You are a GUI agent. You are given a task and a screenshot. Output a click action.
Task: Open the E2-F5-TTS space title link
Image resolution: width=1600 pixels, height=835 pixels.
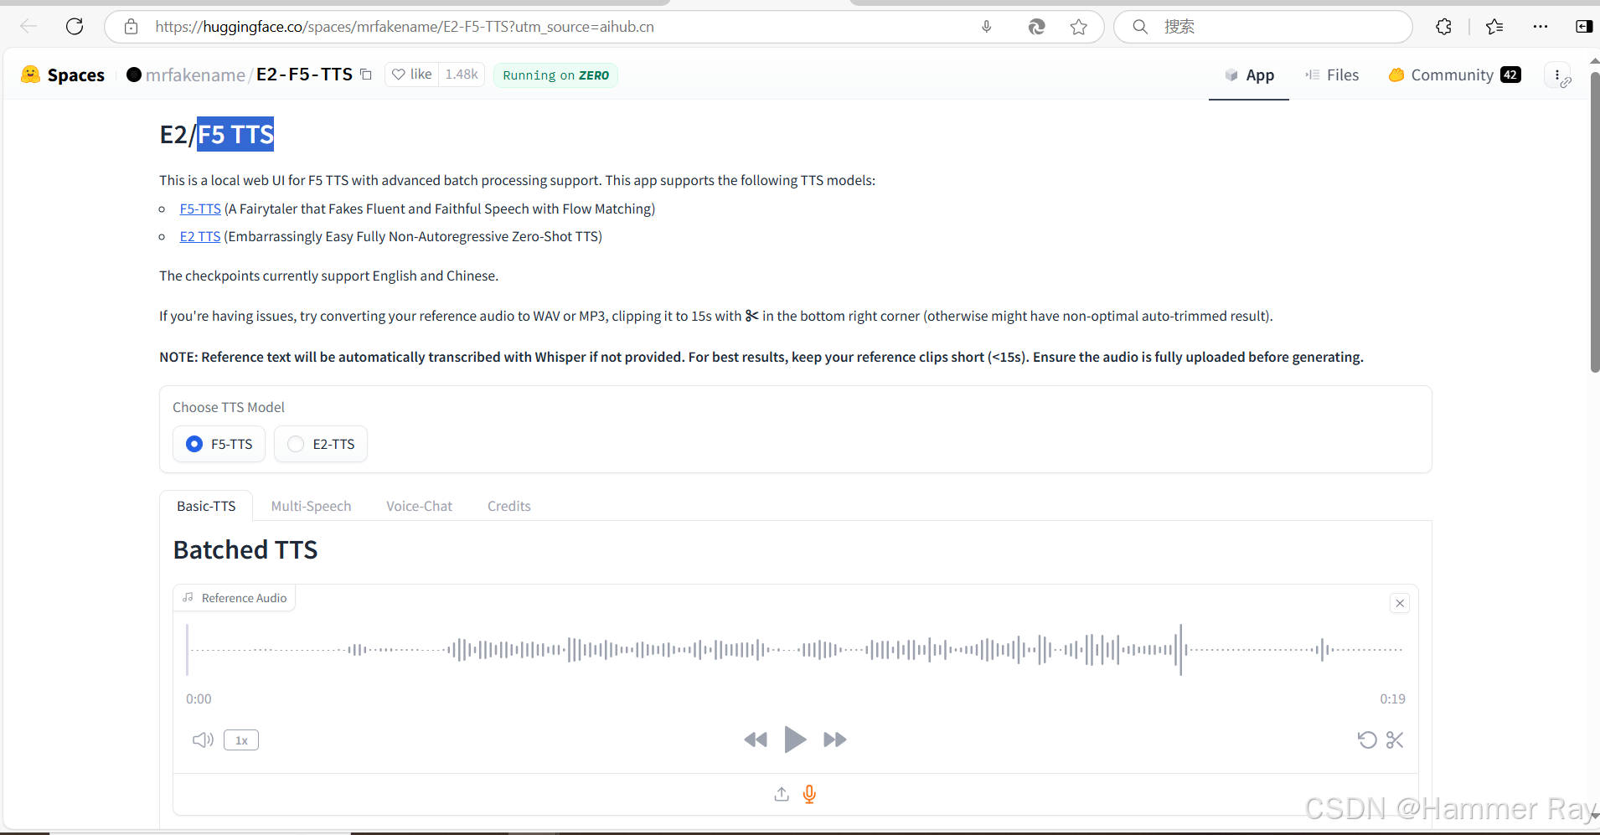(304, 75)
